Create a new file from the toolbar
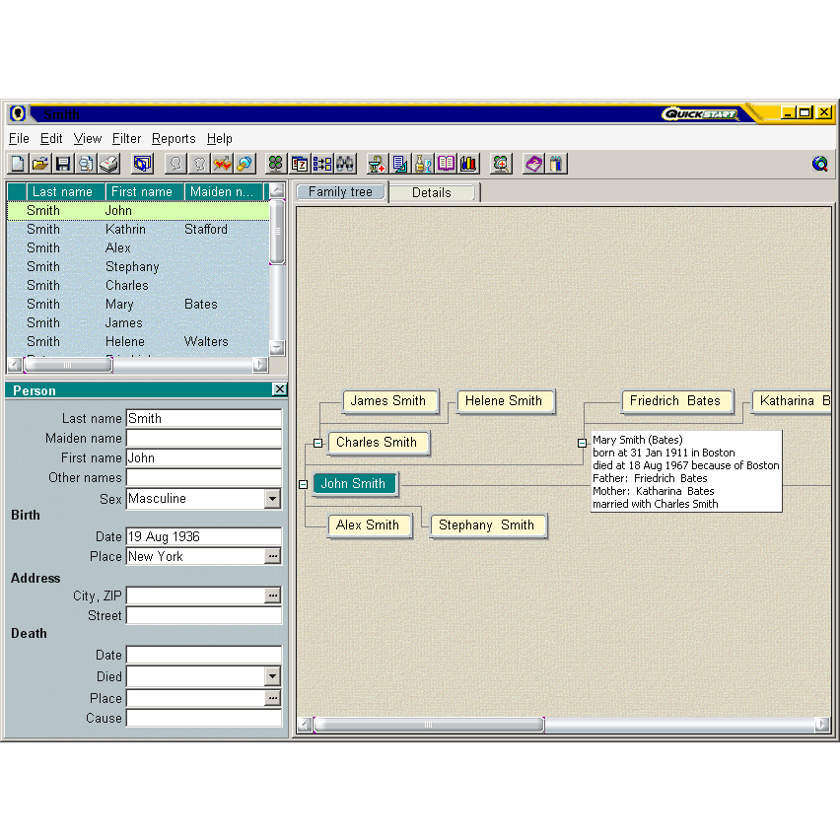The height and width of the screenshot is (840, 840). pos(17,164)
